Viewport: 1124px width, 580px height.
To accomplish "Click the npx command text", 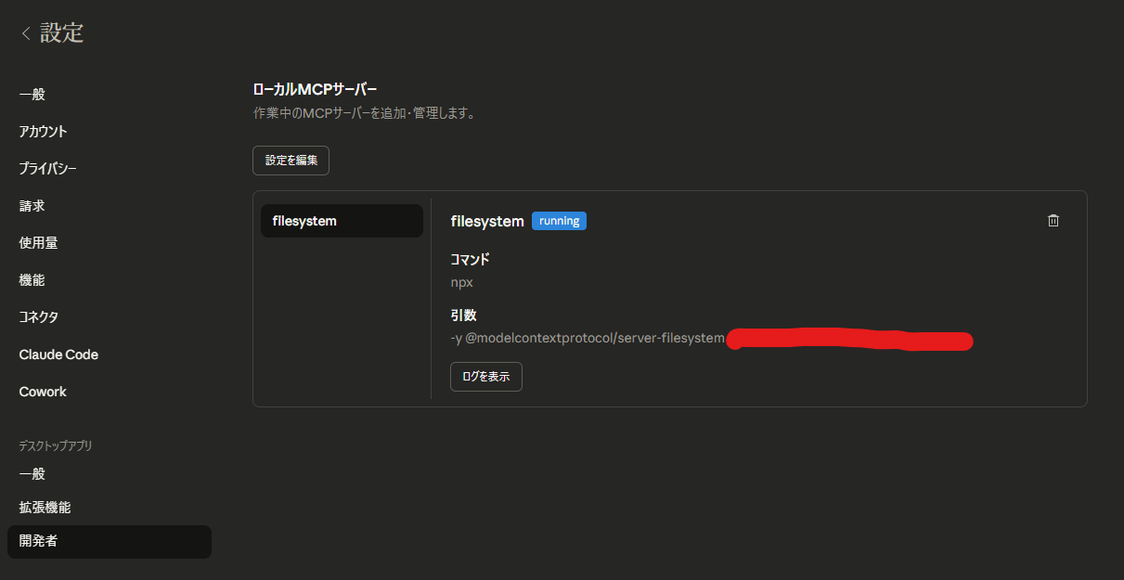I will pos(461,282).
